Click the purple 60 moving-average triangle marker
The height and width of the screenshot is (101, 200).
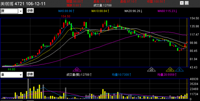pos(77,69)
